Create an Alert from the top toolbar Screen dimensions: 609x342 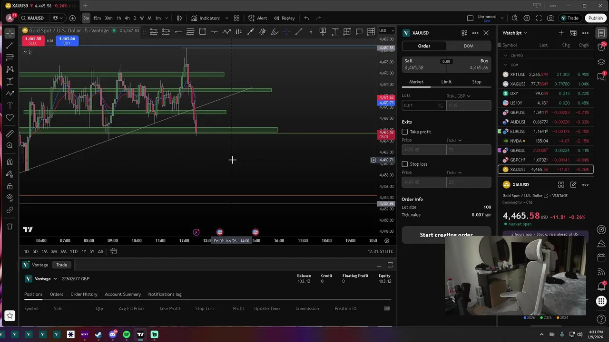click(257, 18)
